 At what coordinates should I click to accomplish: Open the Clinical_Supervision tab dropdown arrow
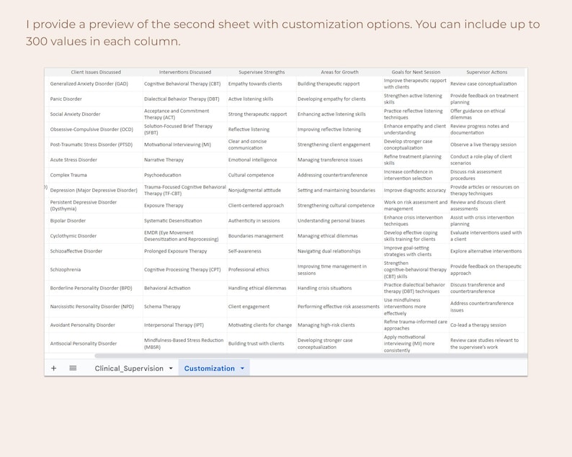point(171,368)
